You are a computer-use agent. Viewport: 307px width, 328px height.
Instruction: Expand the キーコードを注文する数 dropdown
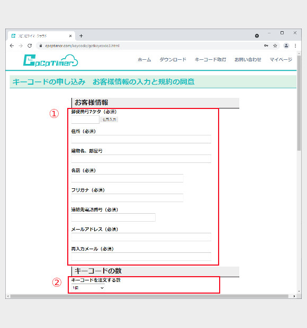tap(88, 288)
